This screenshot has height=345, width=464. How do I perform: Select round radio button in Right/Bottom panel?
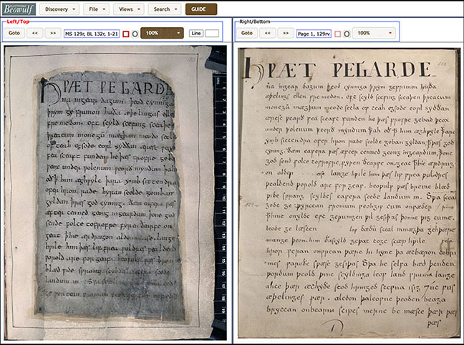pyautogui.click(x=347, y=34)
